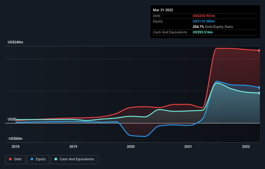The height and width of the screenshot is (169, 265).
Task: Click the US$110.380m equity value
Action: coord(204,21)
